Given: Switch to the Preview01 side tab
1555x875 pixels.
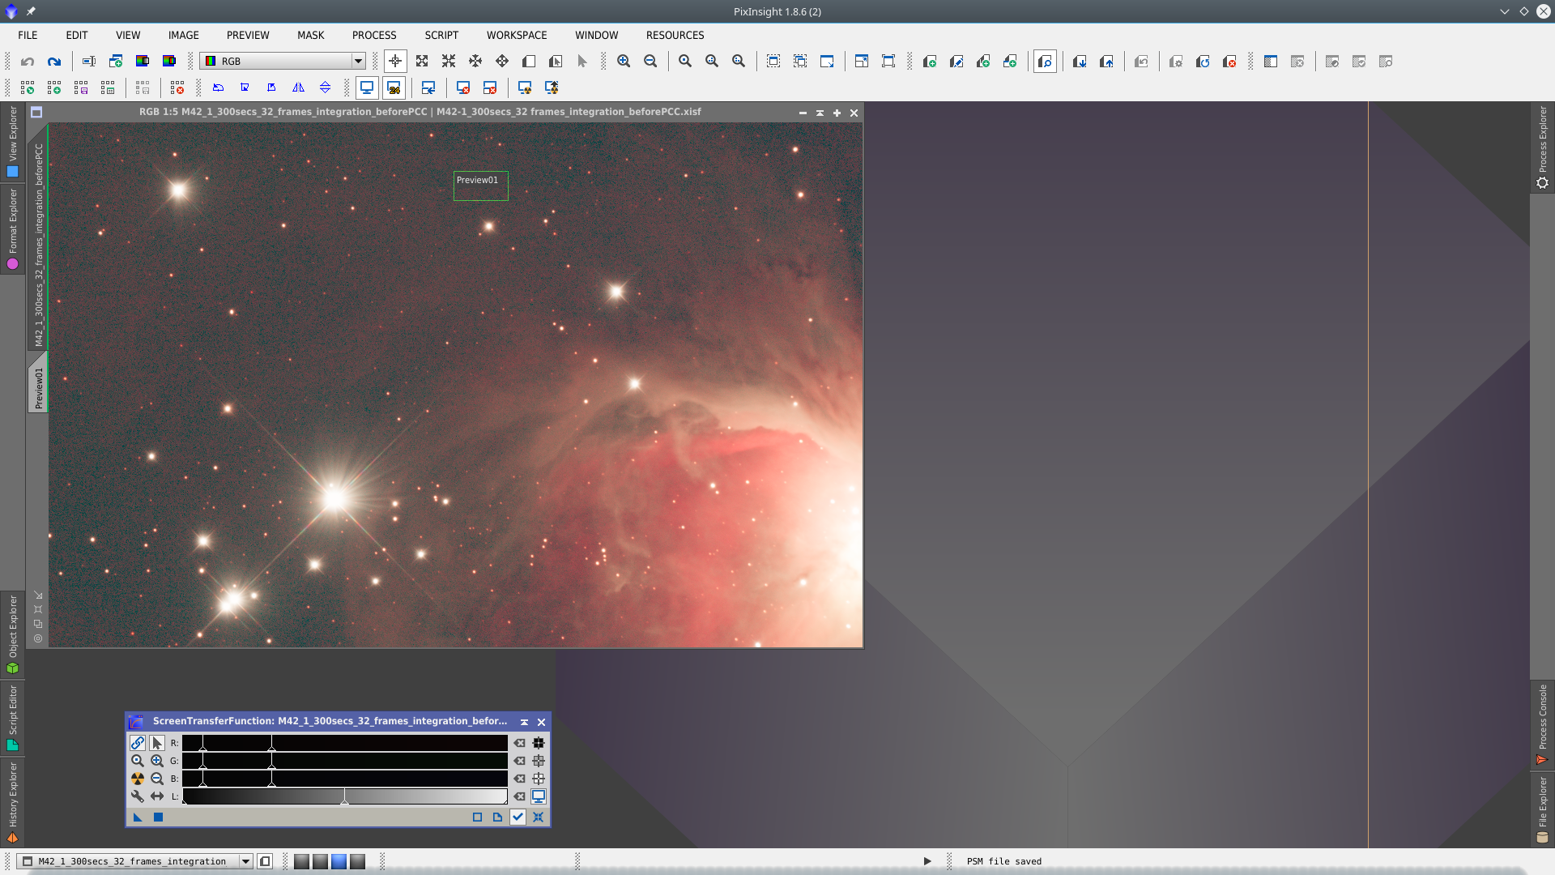Looking at the screenshot, I should coord(38,387).
